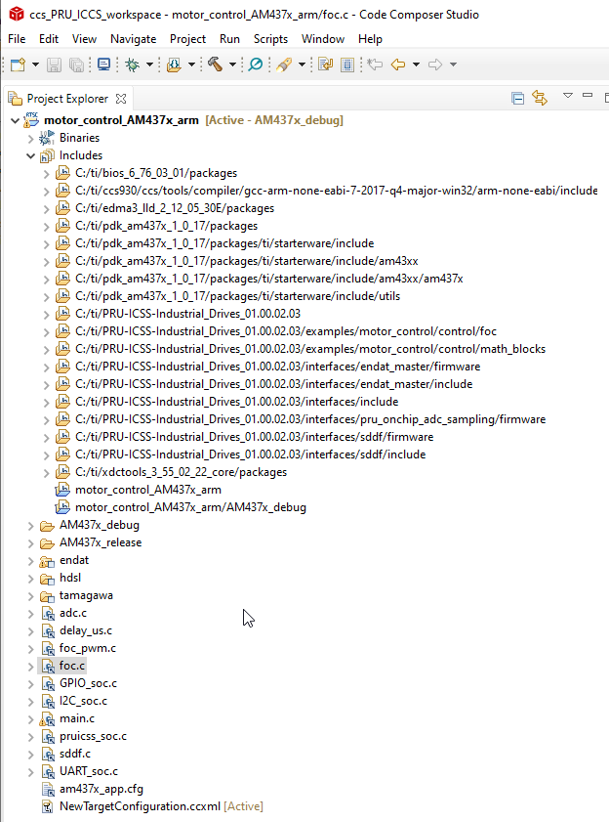
Task: Open the Build hammer dropdown arrow
Action: [232, 65]
